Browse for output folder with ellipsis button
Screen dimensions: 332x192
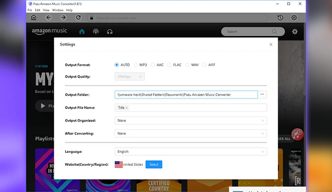(262, 94)
